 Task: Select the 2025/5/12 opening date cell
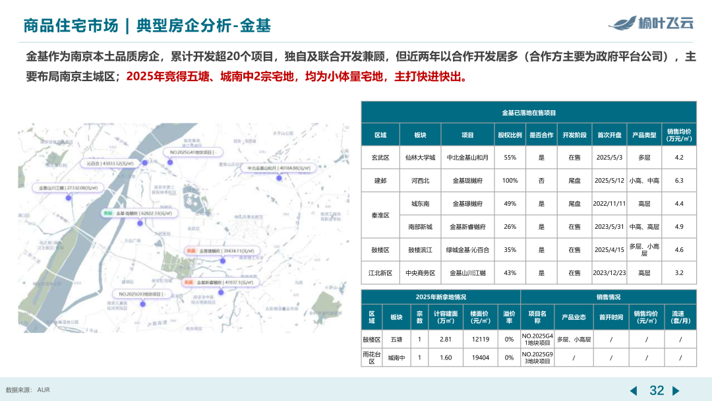click(x=609, y=181)
